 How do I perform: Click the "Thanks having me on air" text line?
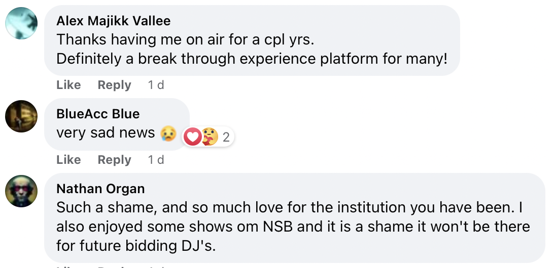click(185, 39)
